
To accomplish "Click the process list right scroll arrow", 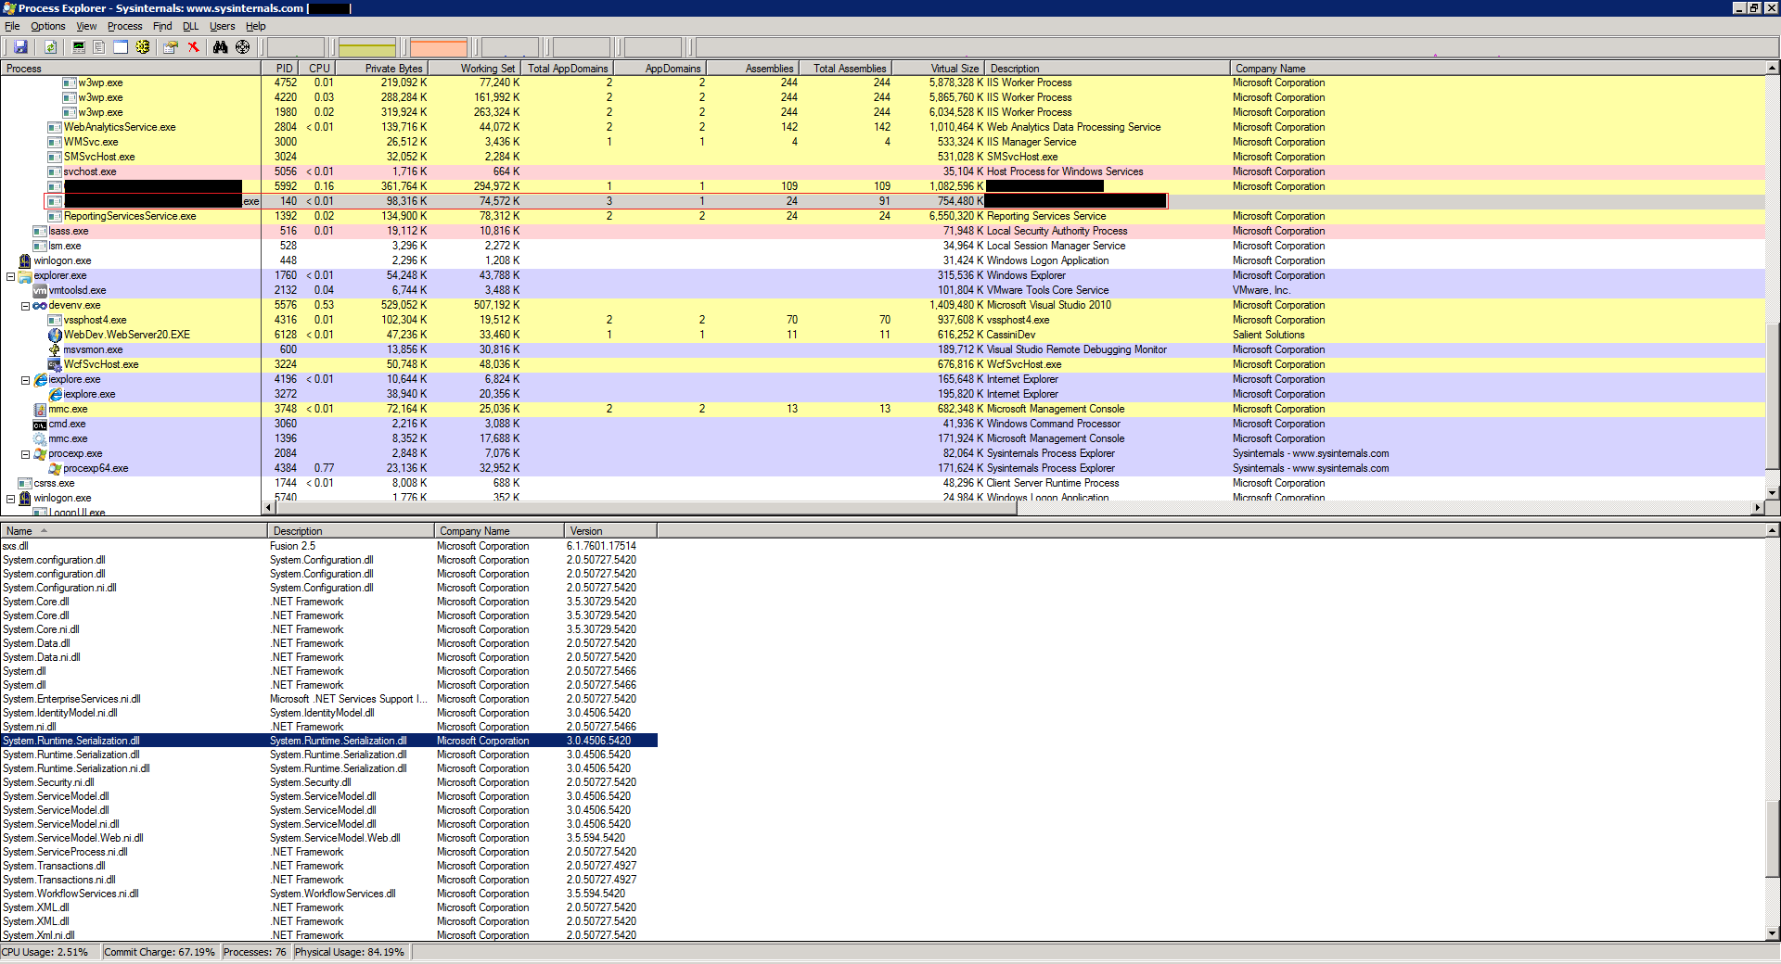I will click(x=1758, y=507).
